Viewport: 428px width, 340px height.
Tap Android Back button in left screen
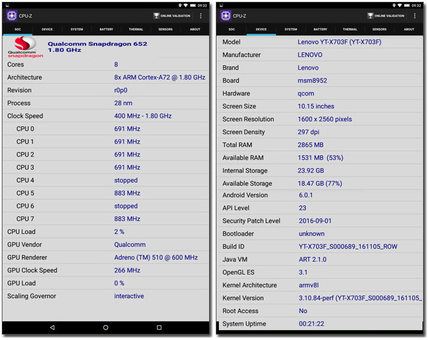(x=52, y=327)
